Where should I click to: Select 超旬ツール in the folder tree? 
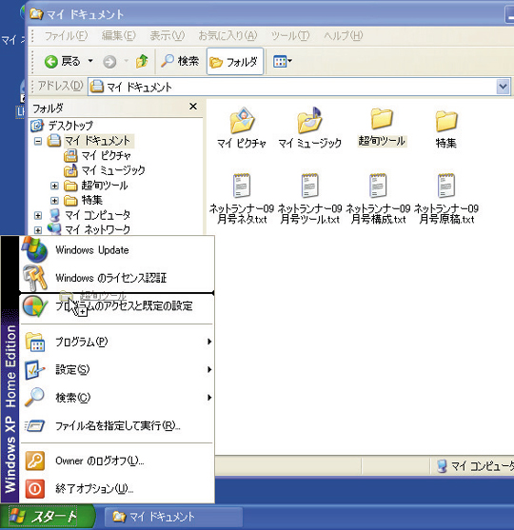pyautogui.click(x=104, y=186)
